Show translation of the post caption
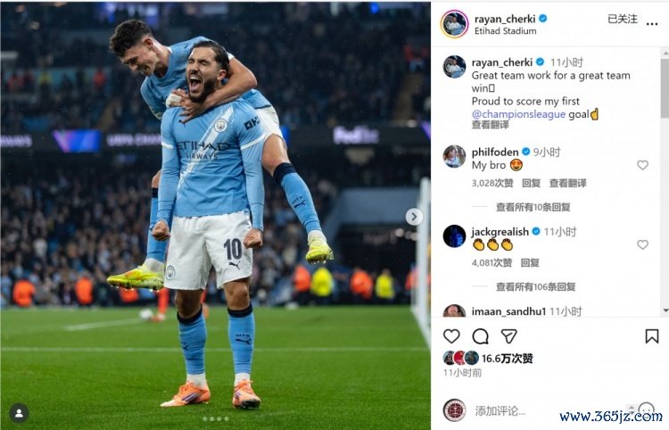669x430 pixels. point(490,125)
